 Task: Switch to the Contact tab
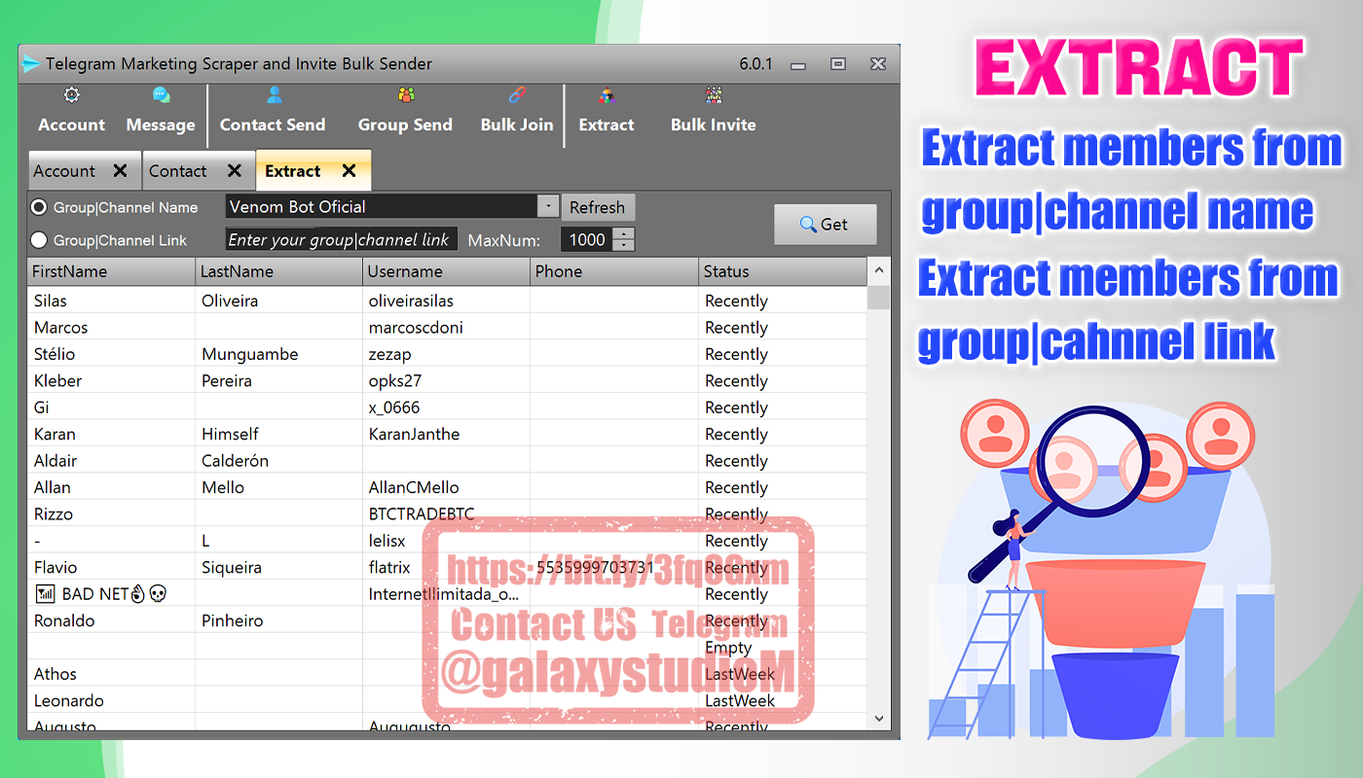click(x=178, y=171)
